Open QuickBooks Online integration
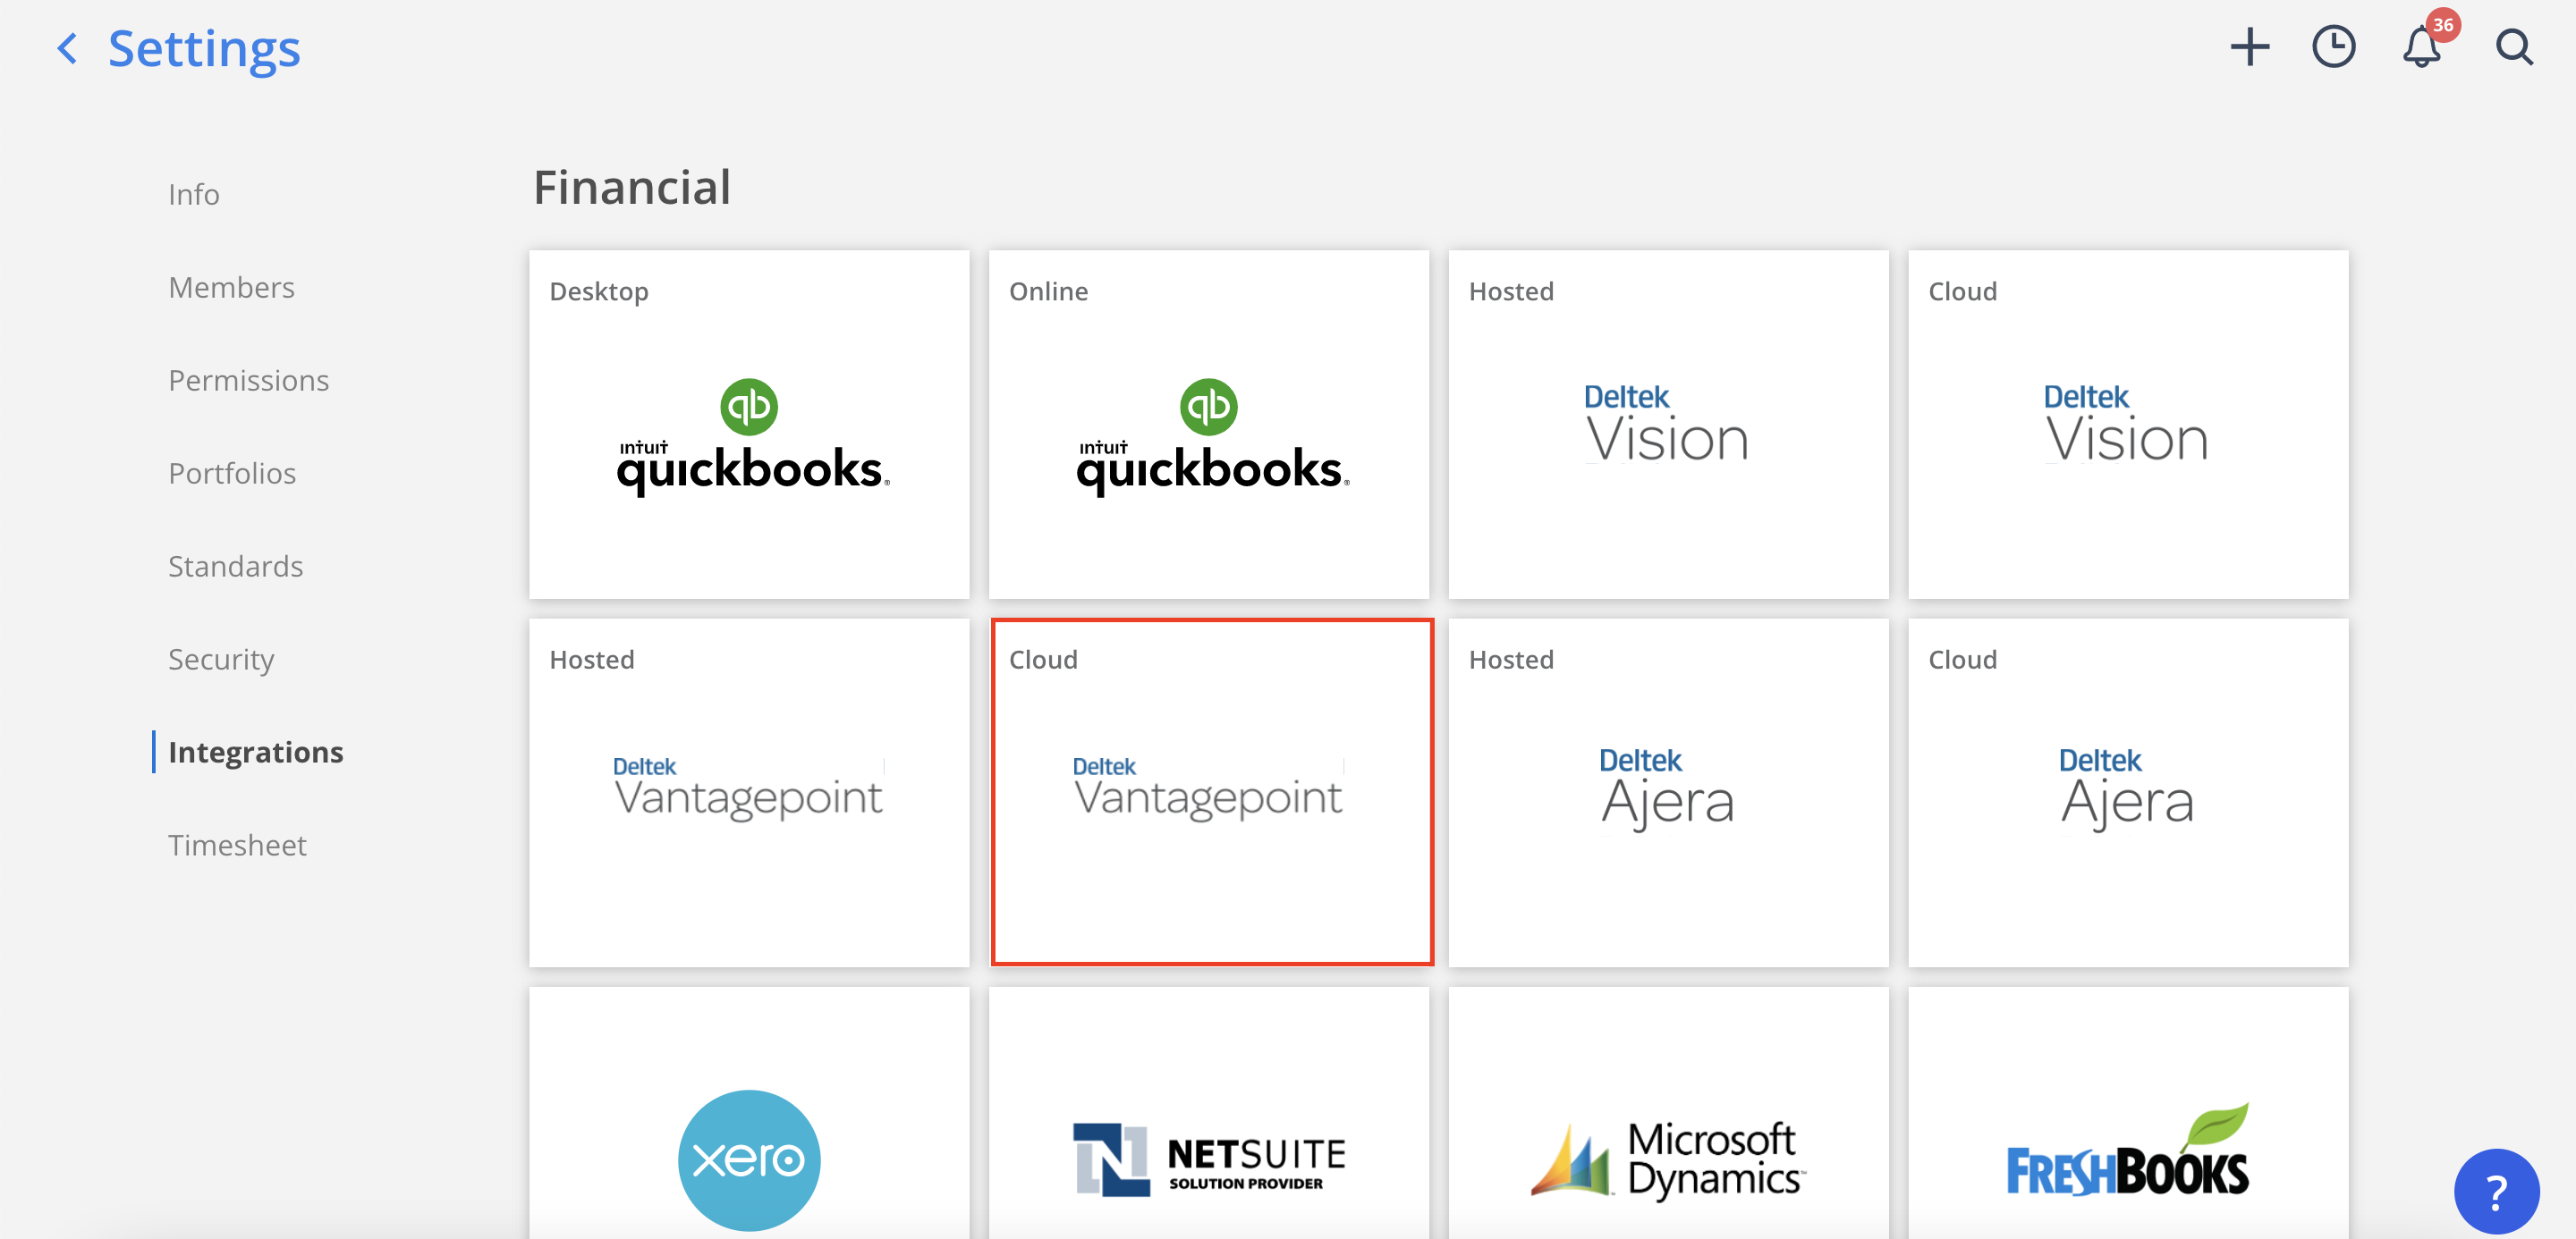Viewport: 2576px width, 1239px height. coord(1209,425)
